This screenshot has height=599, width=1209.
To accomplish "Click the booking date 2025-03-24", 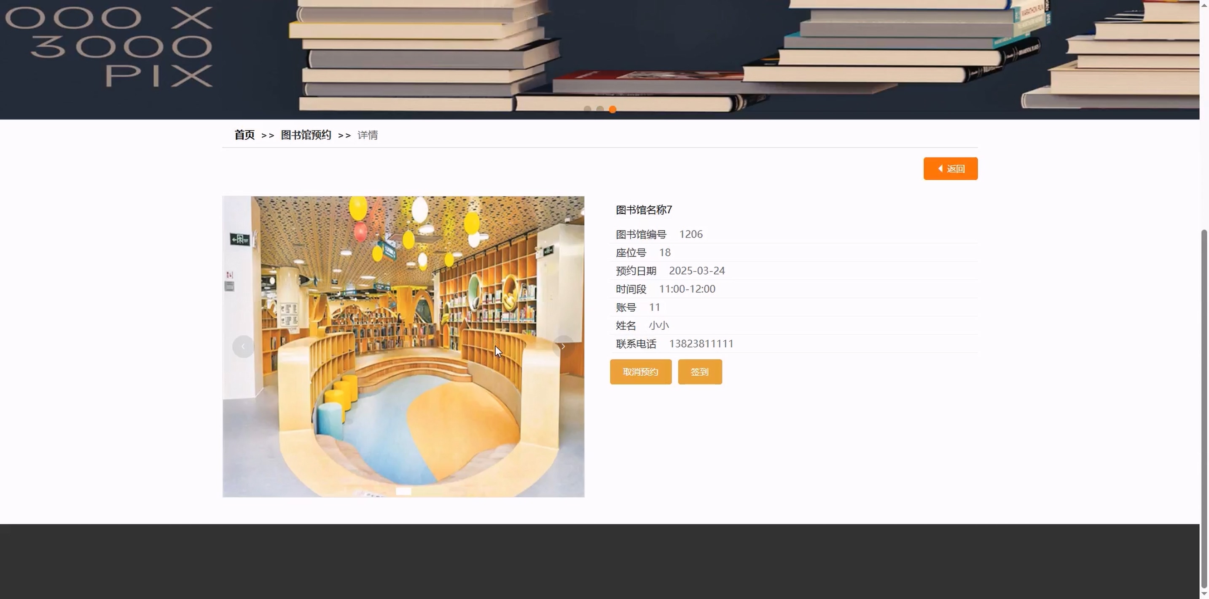I will point(696,271).
